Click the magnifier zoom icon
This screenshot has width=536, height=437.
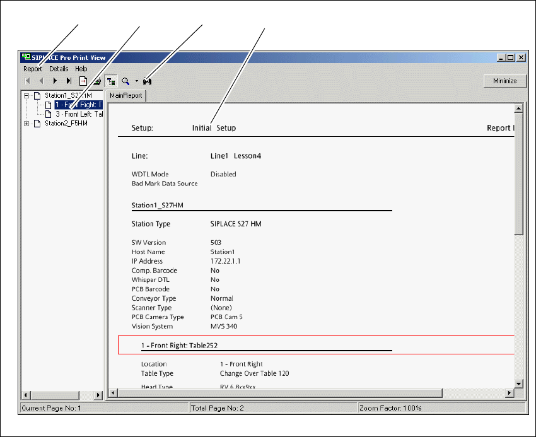[125, 81]
